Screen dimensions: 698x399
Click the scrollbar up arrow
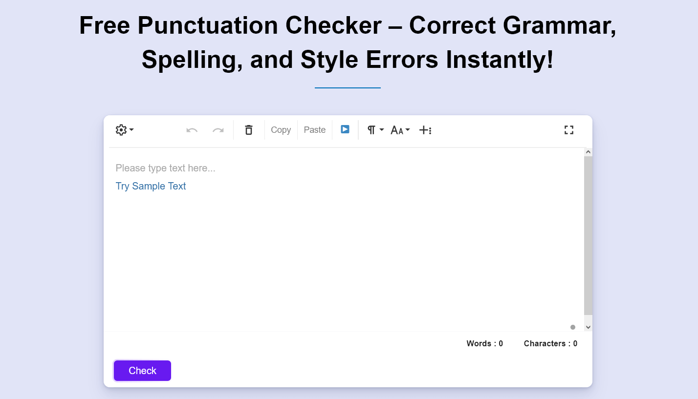[x=588, y=152]
